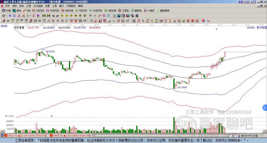
Task: Open the 浏览 menu
Action: [x=15, y=6]
